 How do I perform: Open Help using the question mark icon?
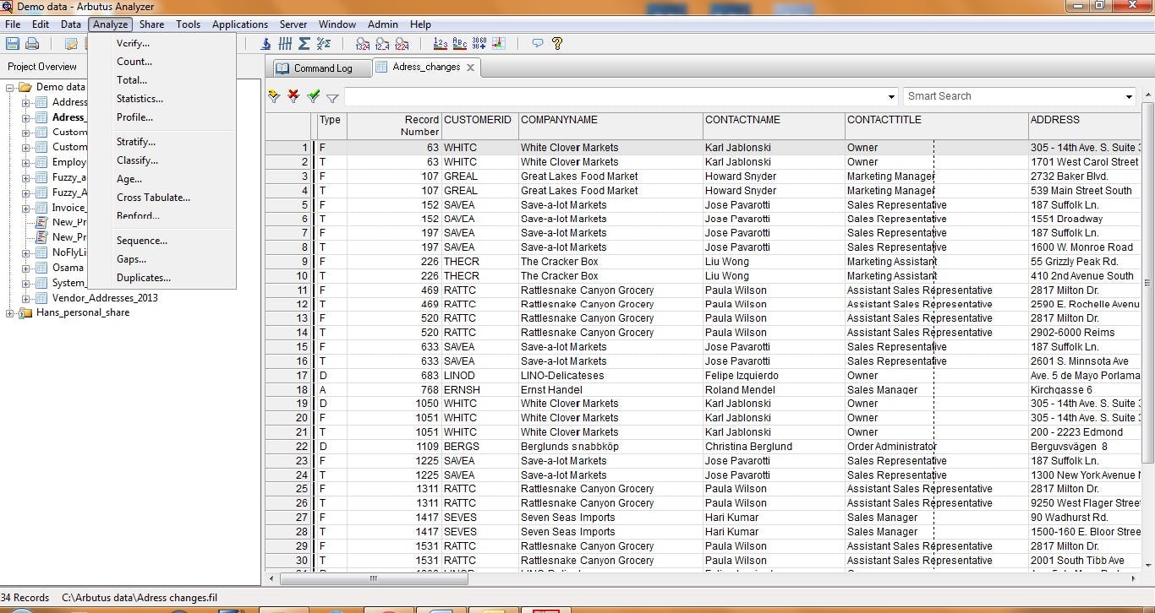[x=559, y=44]
